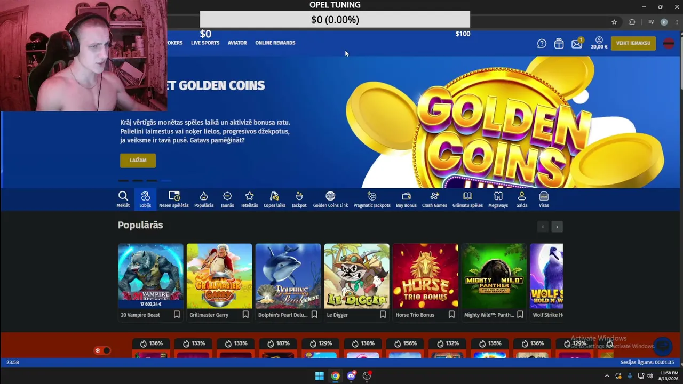Open the Golden Coins Link category
This screenshot has height=384, width=683.
330,199
